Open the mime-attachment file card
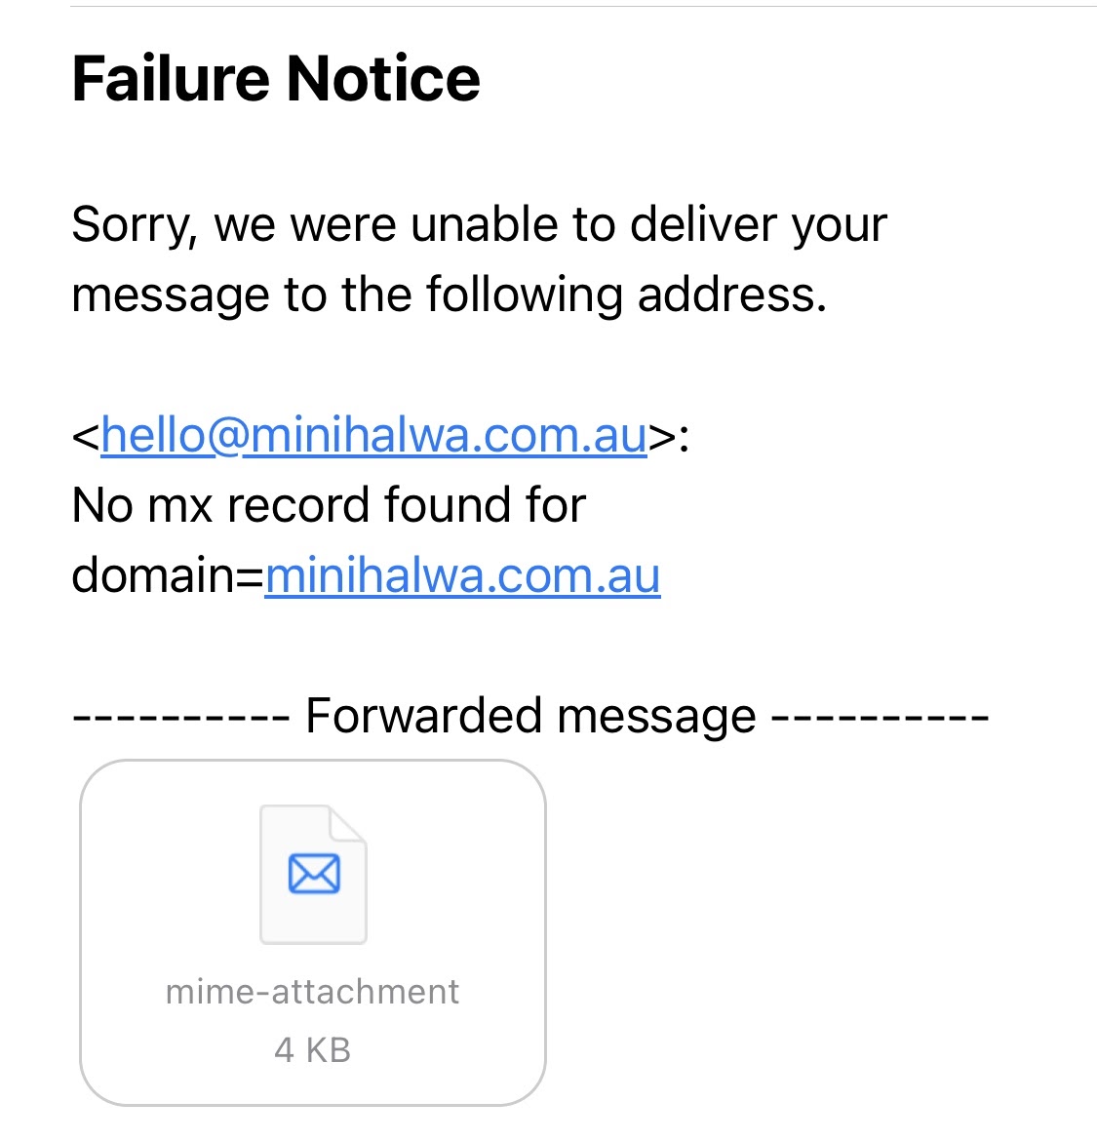The width and height of the screenshot is (1097, 1141). click(313, 932)
